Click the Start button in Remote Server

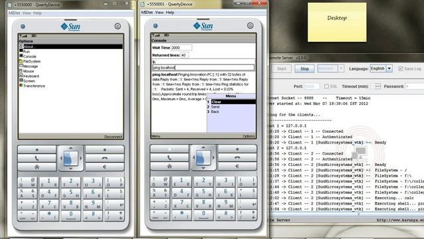tap(281, 69)
